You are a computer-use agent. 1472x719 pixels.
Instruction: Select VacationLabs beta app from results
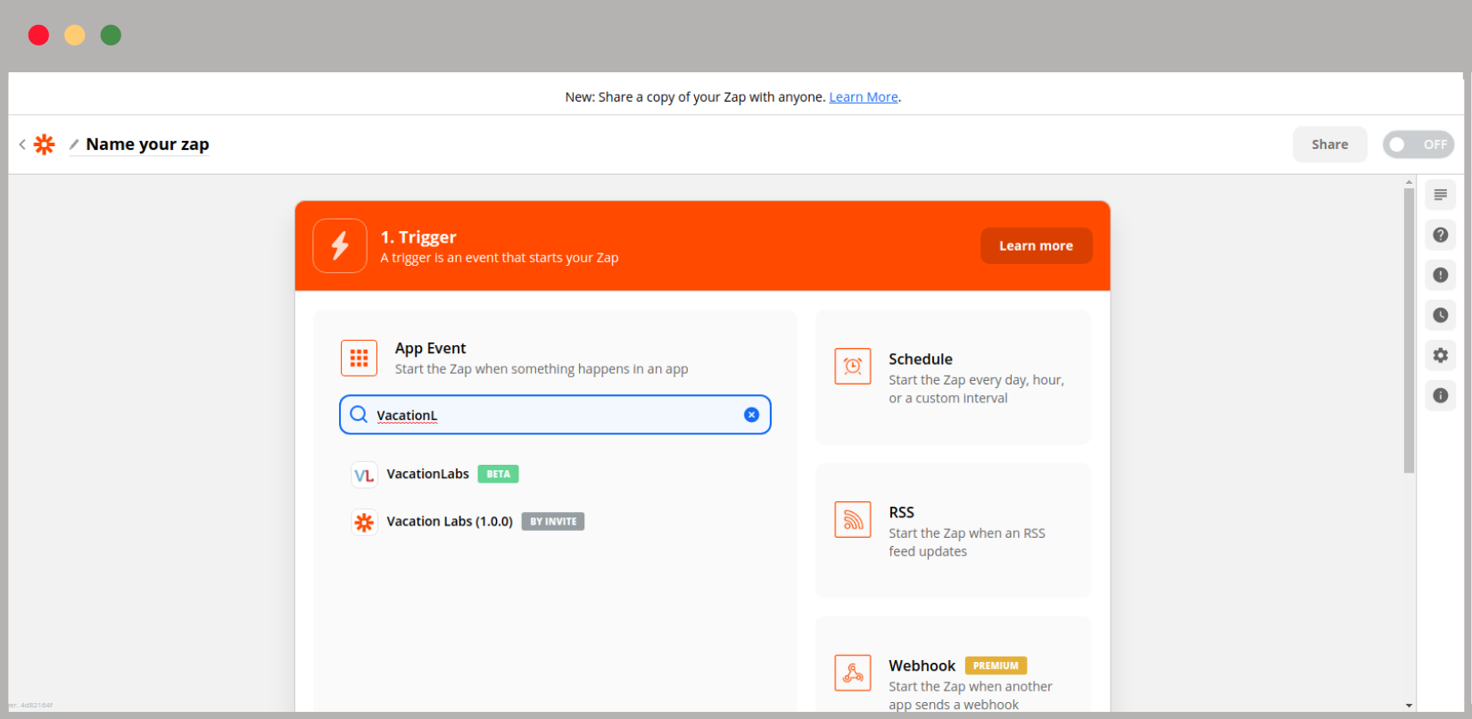pyautogui.click(x=428, y=475)
